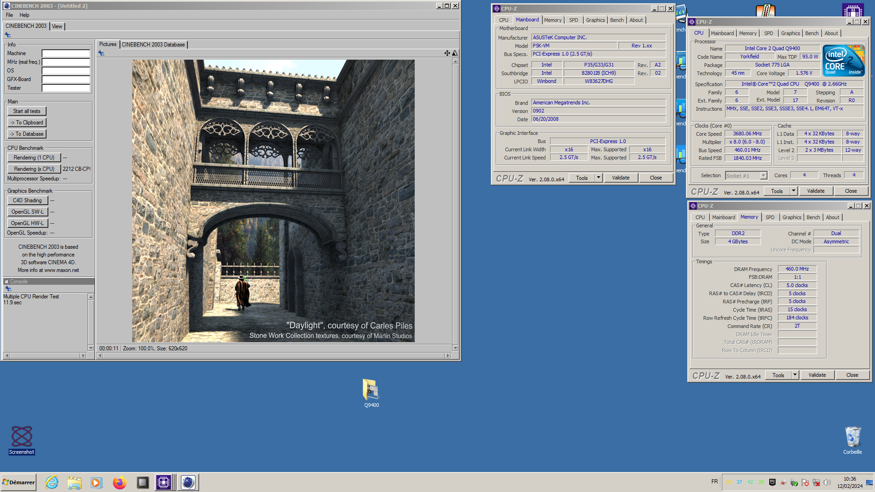Click Validate in Memory CPU-Z window
Viewport: 875px width, 492px height.
[x=817, y=375]
